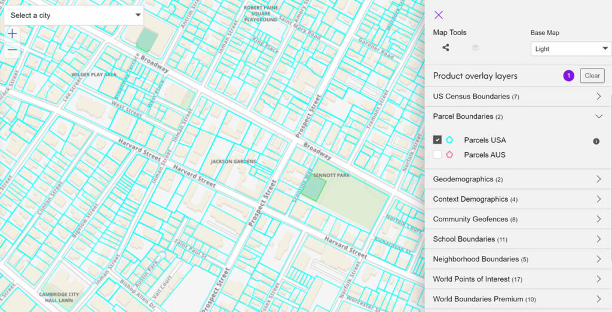Expand US Census Boundaries layers

[598, 96]
